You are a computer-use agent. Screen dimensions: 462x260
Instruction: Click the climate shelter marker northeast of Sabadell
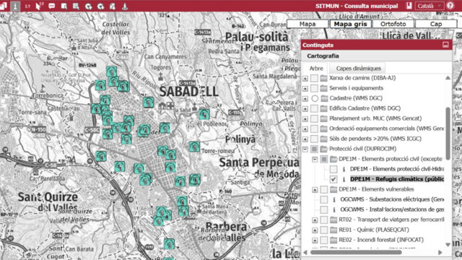tap(204, 114)
